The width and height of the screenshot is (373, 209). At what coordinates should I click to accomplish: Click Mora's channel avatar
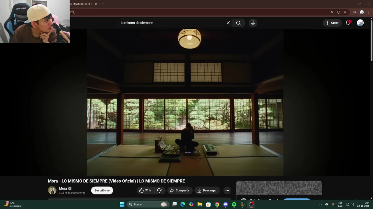(52, 190)
